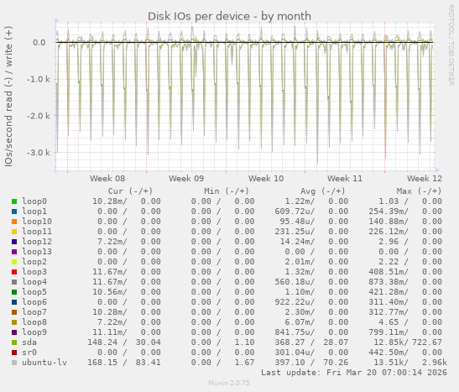Click the loop4 gray legend swatch
The image size is (459, 392).
(x=14, y=282)
